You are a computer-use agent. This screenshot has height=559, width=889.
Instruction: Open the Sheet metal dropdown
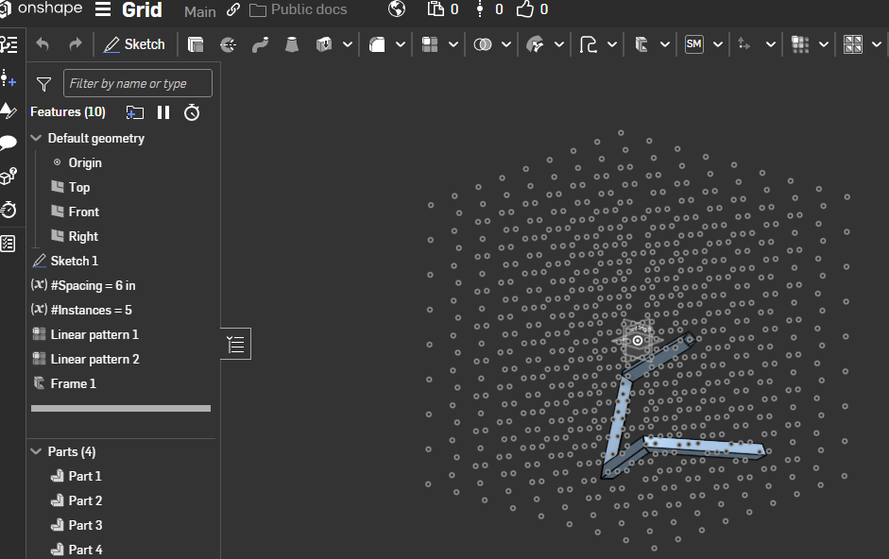pos(718,44)
